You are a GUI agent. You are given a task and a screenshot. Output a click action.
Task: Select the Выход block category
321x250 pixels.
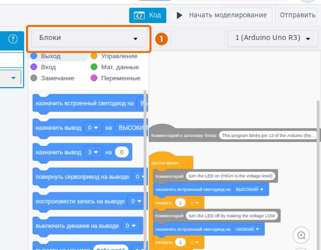[58, 56]
